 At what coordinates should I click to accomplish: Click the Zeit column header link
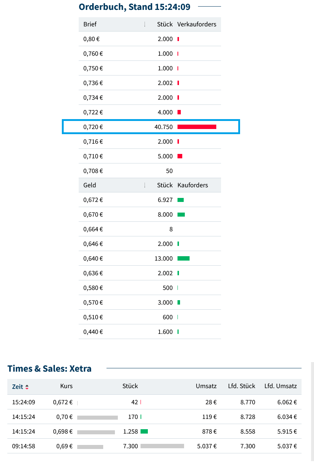18,387
